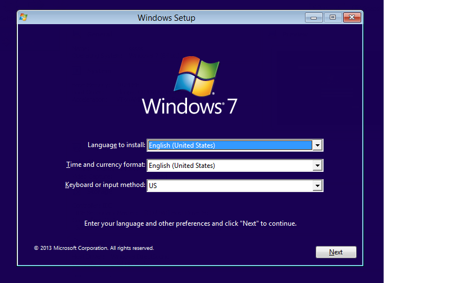The width and height of the screenshot is (460, 283).
Task: Open Language to install dropdown arrow
Action: [317, 145]
